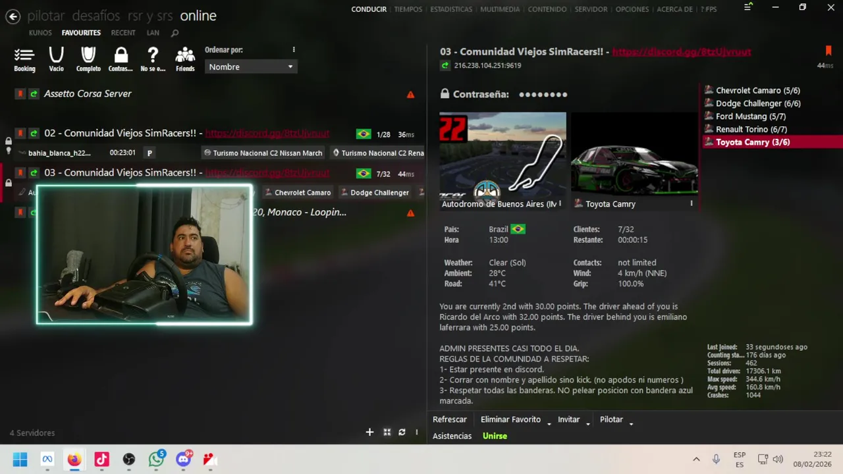Refresh icon beside IP 216.238.104.251:9619
Viewport: 843px width, 474px height.
pyautogui.click(x=445, y=66)
